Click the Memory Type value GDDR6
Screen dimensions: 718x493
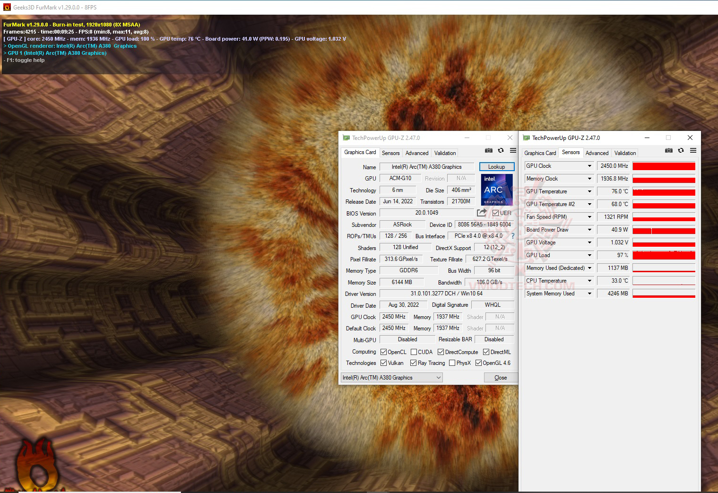(x=409, y=270)
